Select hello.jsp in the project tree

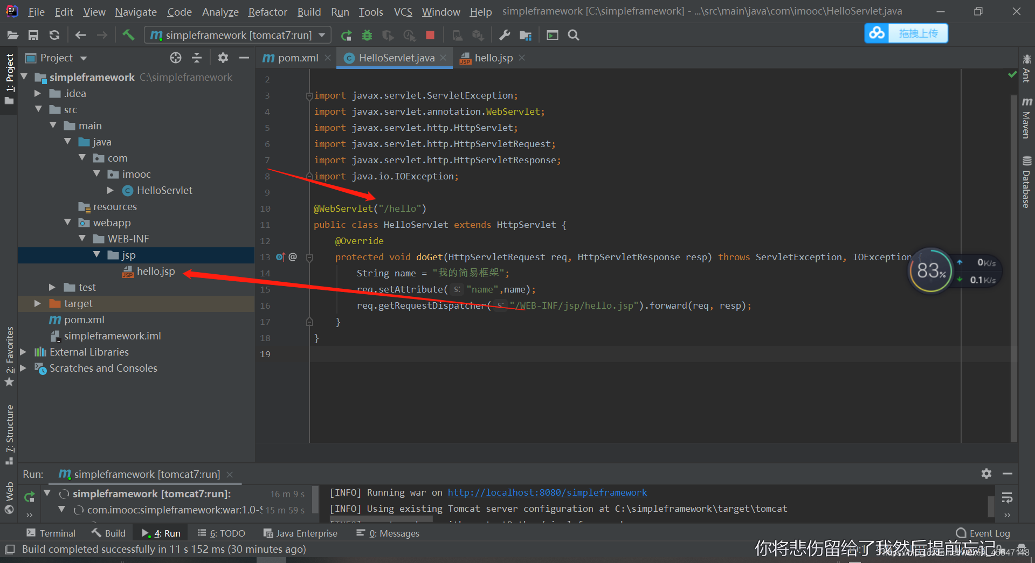155,271
